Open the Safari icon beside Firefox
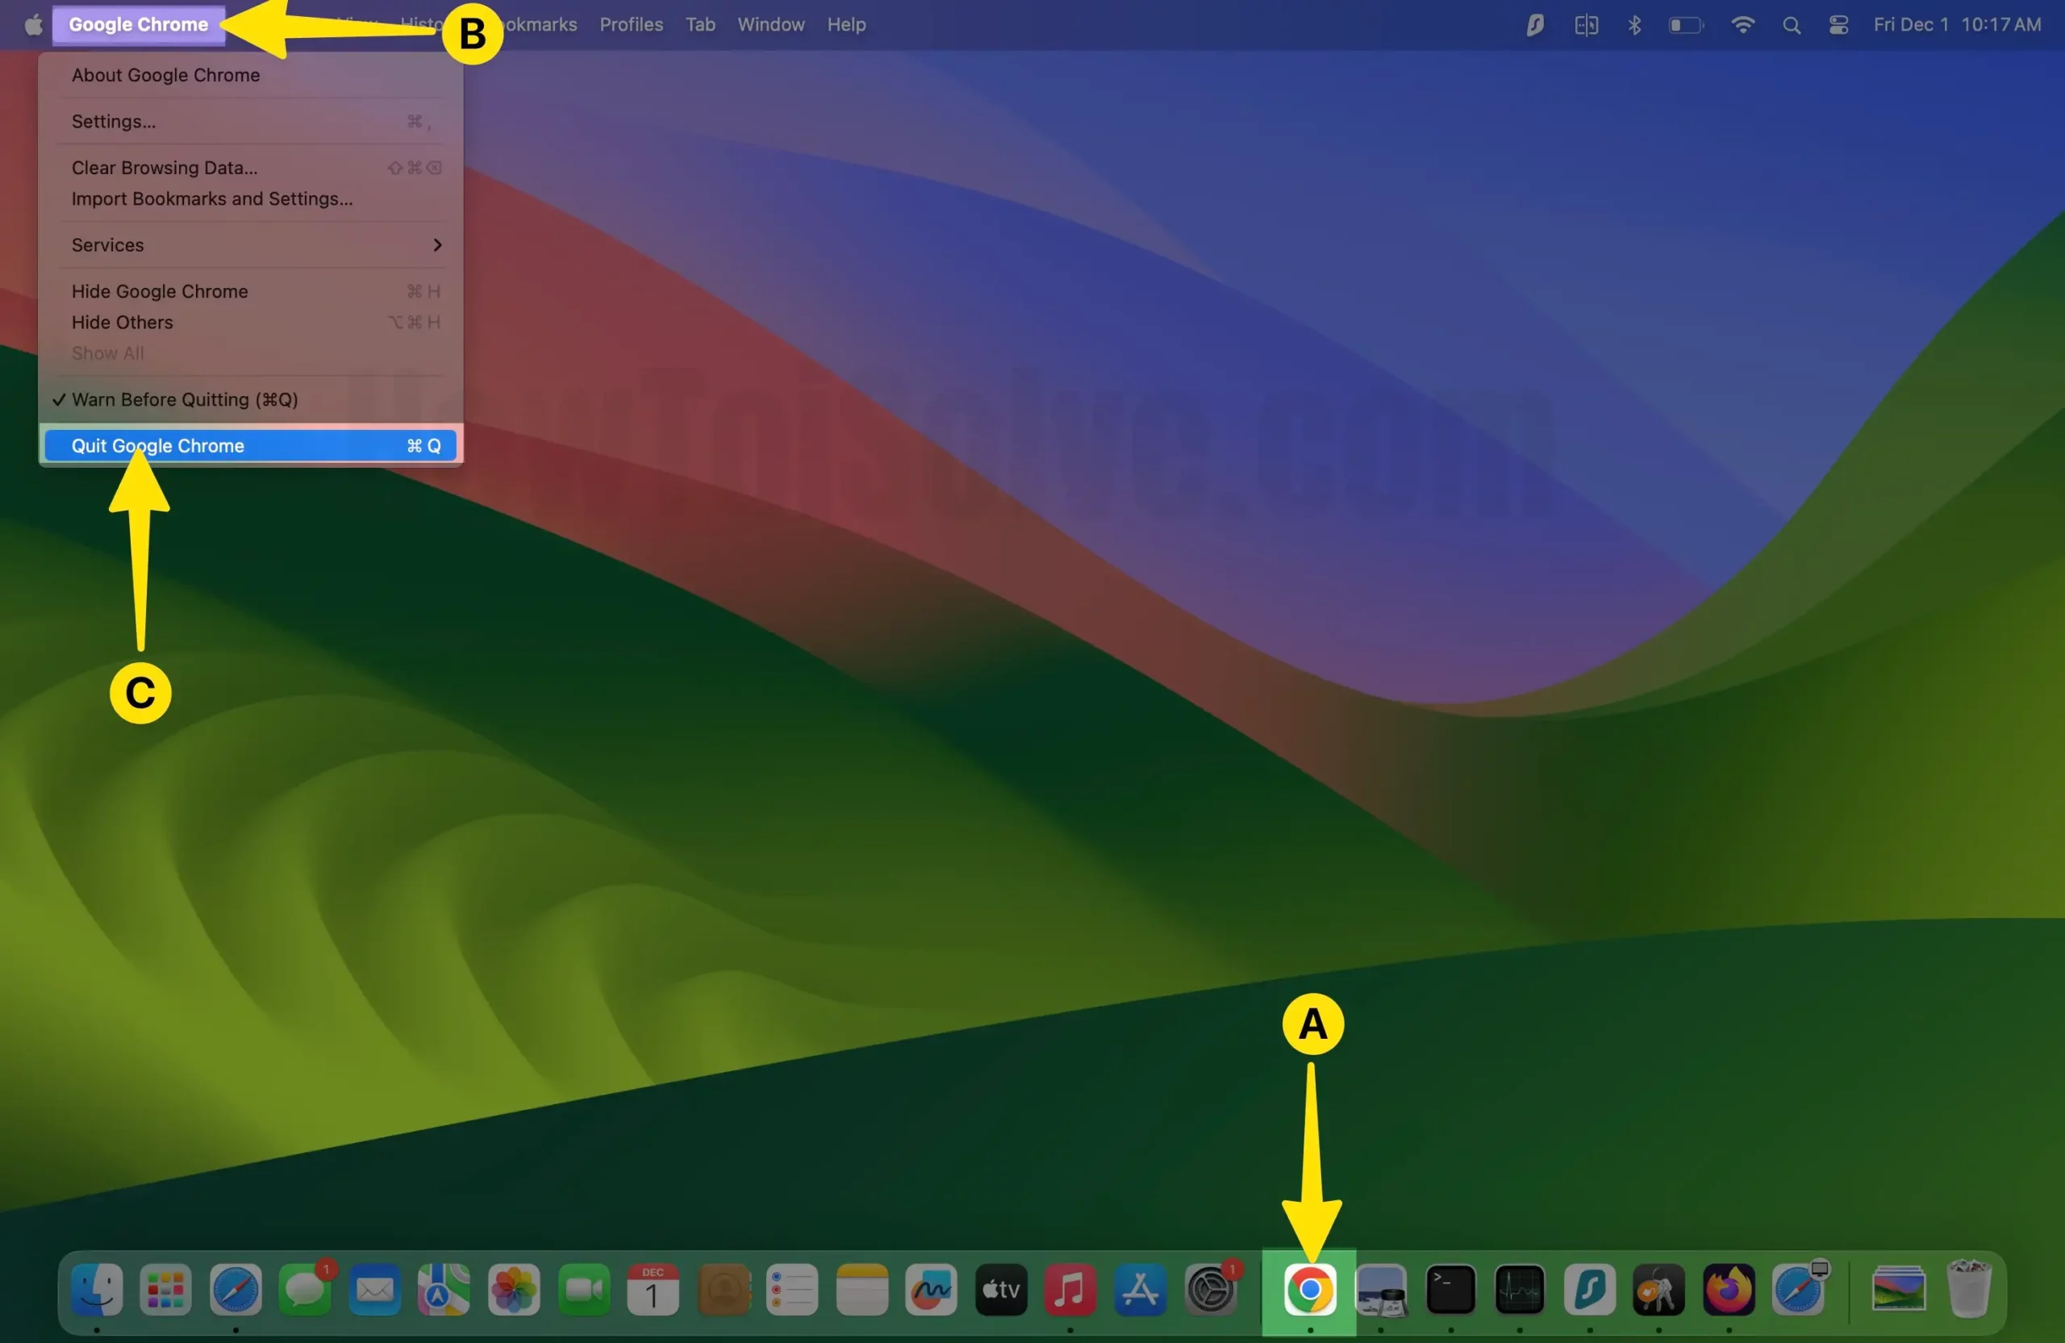This screenshot has width=2065, height=1343. pos(1799,1289)
